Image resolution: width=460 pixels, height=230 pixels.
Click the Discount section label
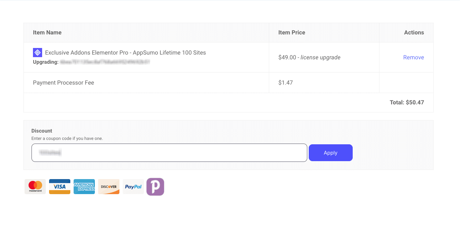pyautogui.click(x=42, y=131)
